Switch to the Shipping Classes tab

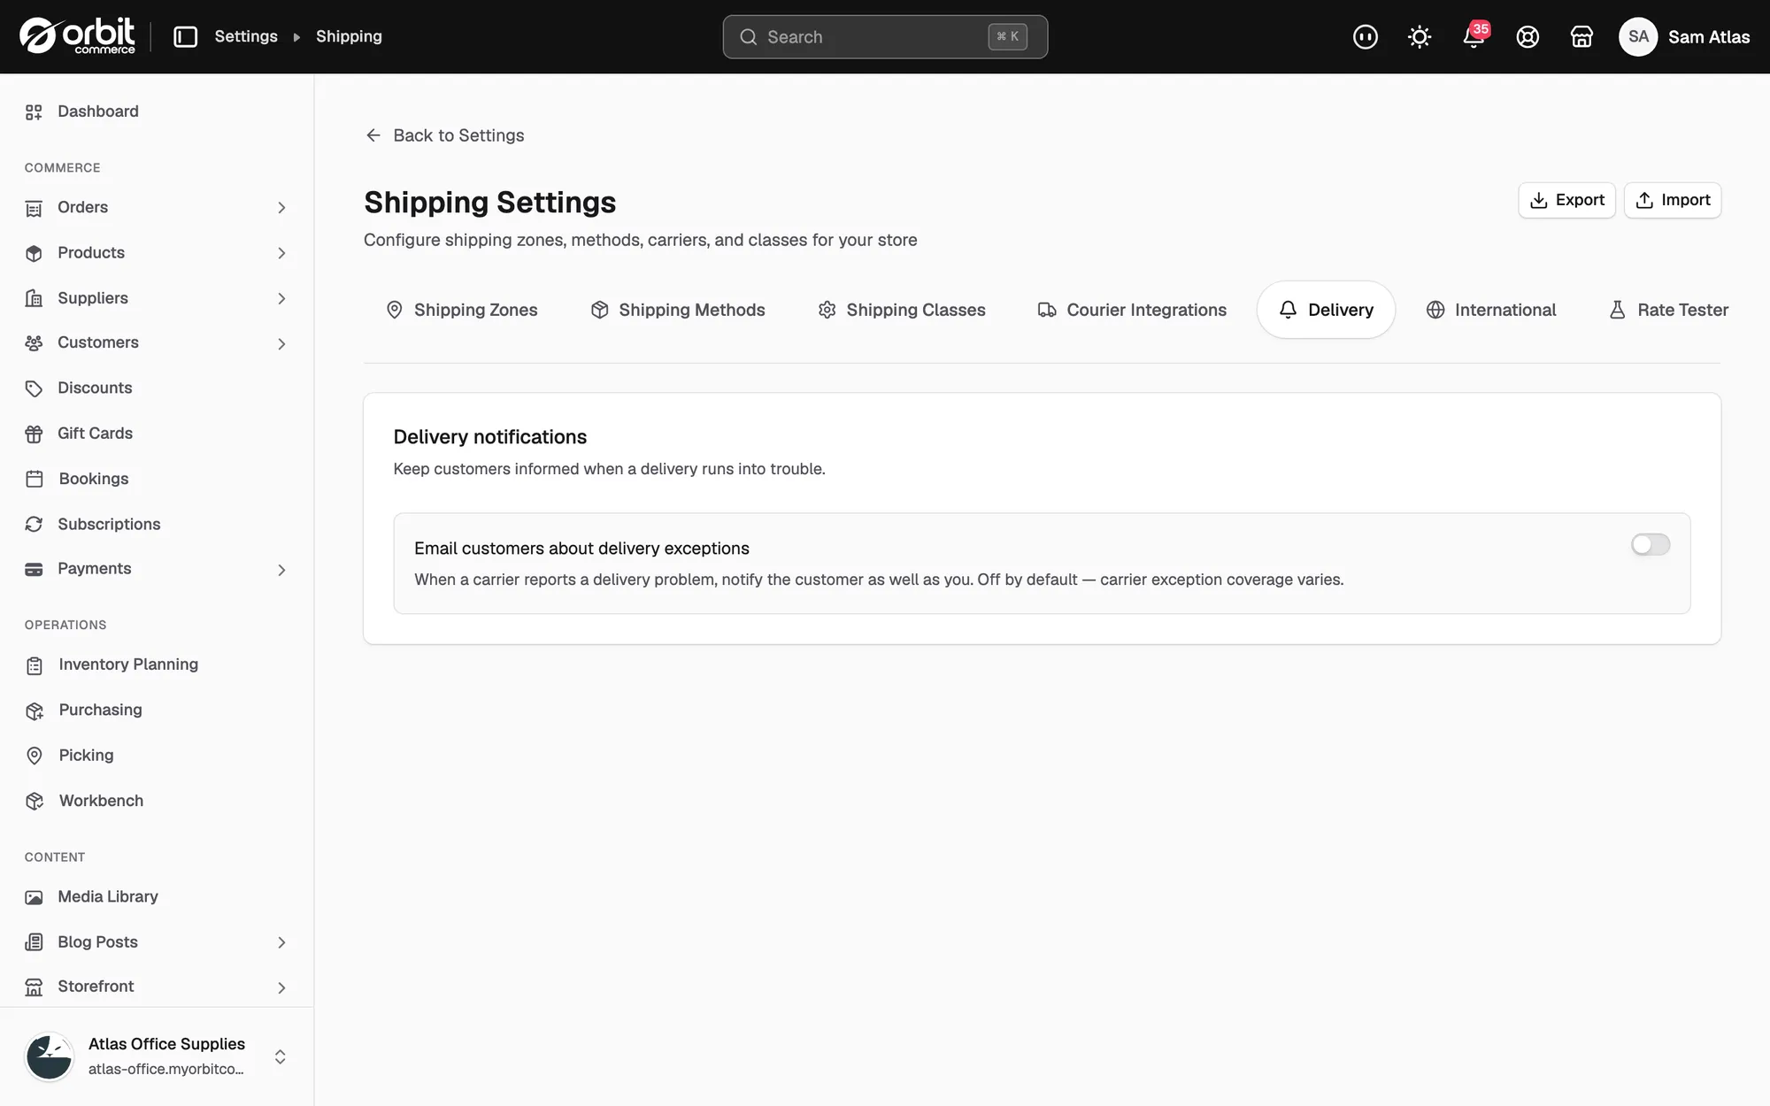pyautogui.click(x=902, y=310)
